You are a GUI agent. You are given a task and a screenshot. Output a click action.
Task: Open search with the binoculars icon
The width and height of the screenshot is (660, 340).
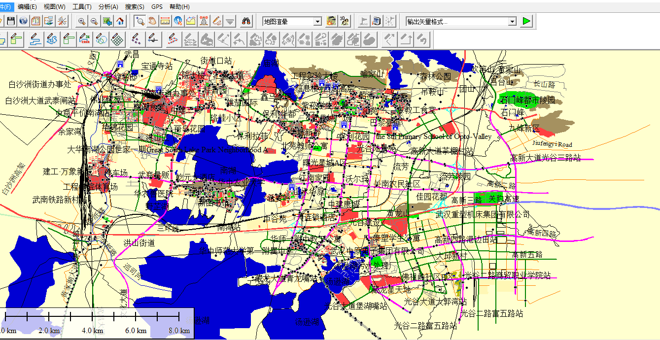[x=246, y=21]
